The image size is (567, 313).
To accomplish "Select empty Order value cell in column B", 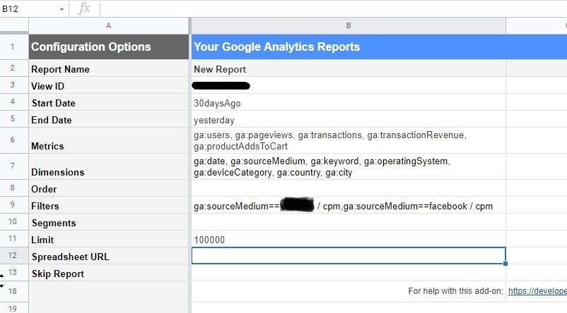I will (x=349, y=188).
